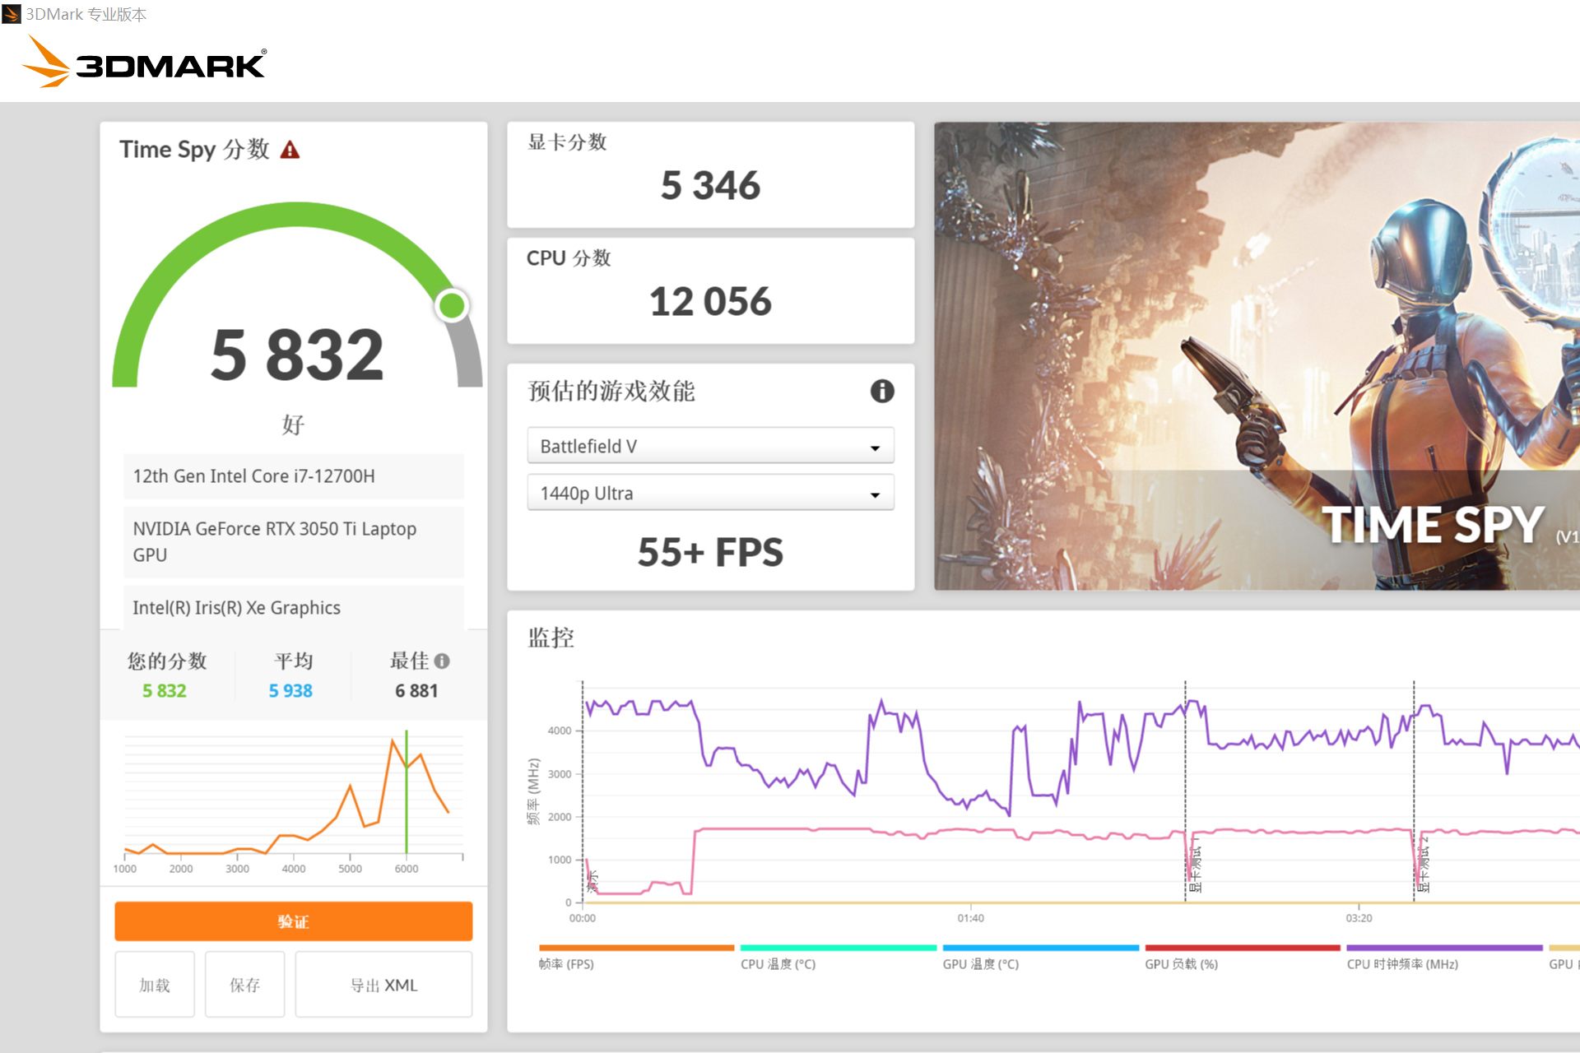Click the 好 rating label

(293, 424)
